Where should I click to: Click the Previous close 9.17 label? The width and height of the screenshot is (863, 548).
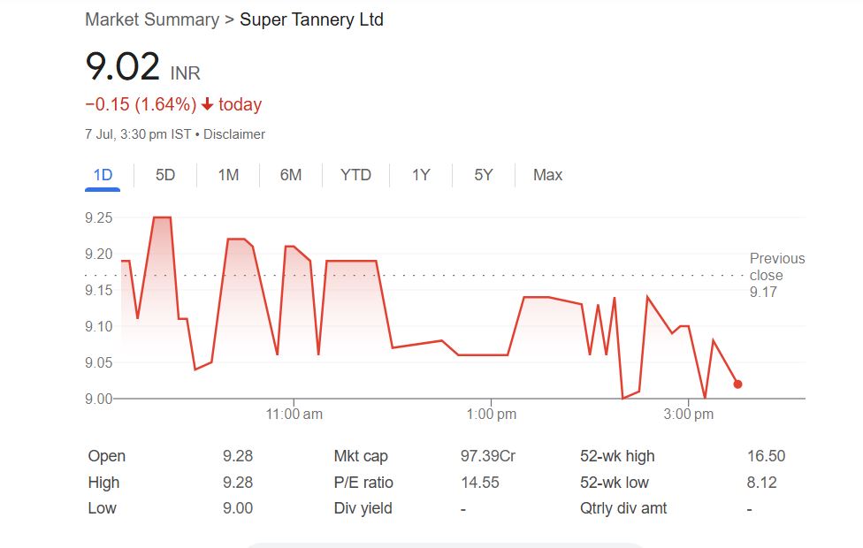(776, 275)
